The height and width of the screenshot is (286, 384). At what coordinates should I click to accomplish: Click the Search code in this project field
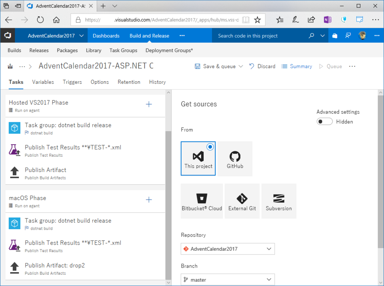(x=259, y=36)
